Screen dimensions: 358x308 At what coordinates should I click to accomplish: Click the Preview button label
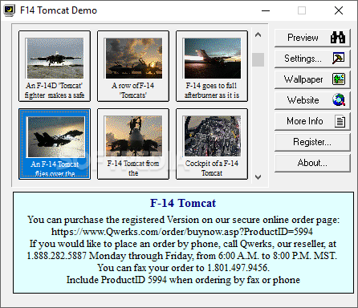click(303, 38)
